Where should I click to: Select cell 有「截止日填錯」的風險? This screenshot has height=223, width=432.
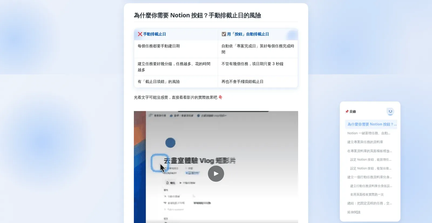click(x=176, y=82)
